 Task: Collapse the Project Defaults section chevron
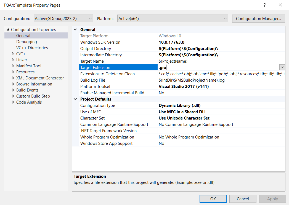75,99
